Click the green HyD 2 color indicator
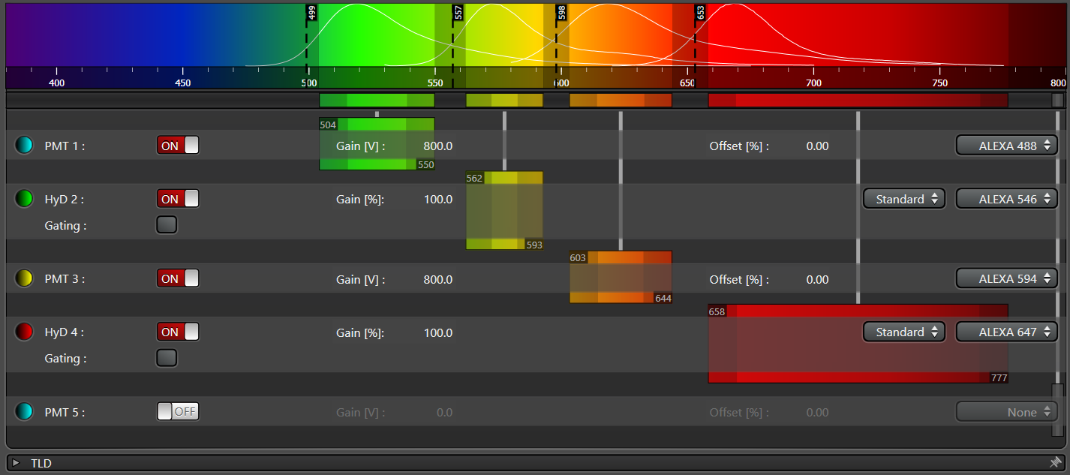The width and height of the screenshot is (1070, 475). pos(25,199)
